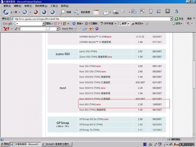Open the Forward button history dropdown

pos(30,12)
